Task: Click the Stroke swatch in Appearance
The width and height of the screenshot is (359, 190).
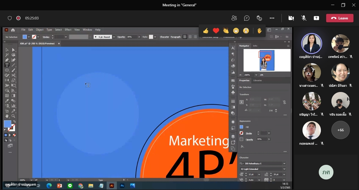Action: [x=242, y=133]
